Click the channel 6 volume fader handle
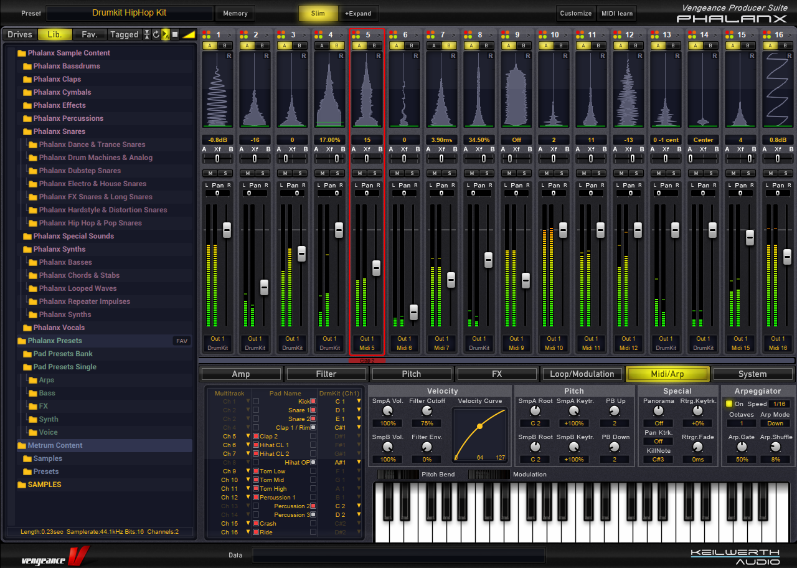 [x=413, y=312]
